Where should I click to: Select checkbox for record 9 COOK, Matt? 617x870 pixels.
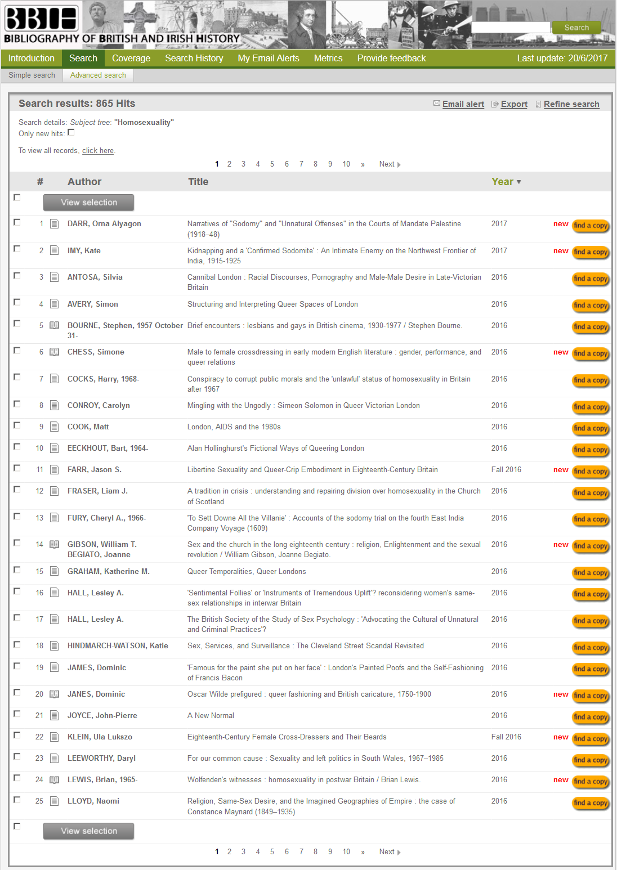click(x=17, y=425)
